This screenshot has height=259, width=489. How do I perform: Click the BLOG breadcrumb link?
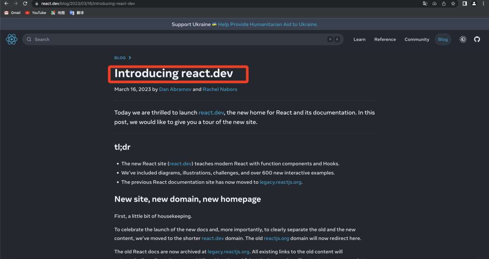[120, 57]
